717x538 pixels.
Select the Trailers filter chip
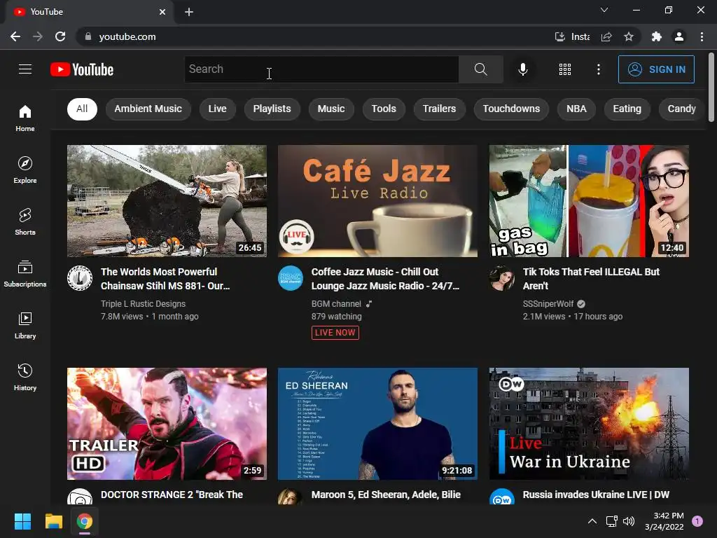439,109
